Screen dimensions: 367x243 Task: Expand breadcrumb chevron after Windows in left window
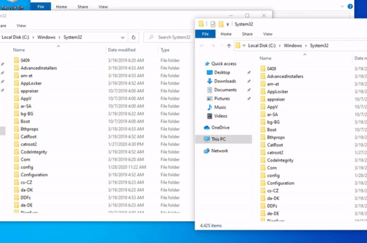pos(59,37)
